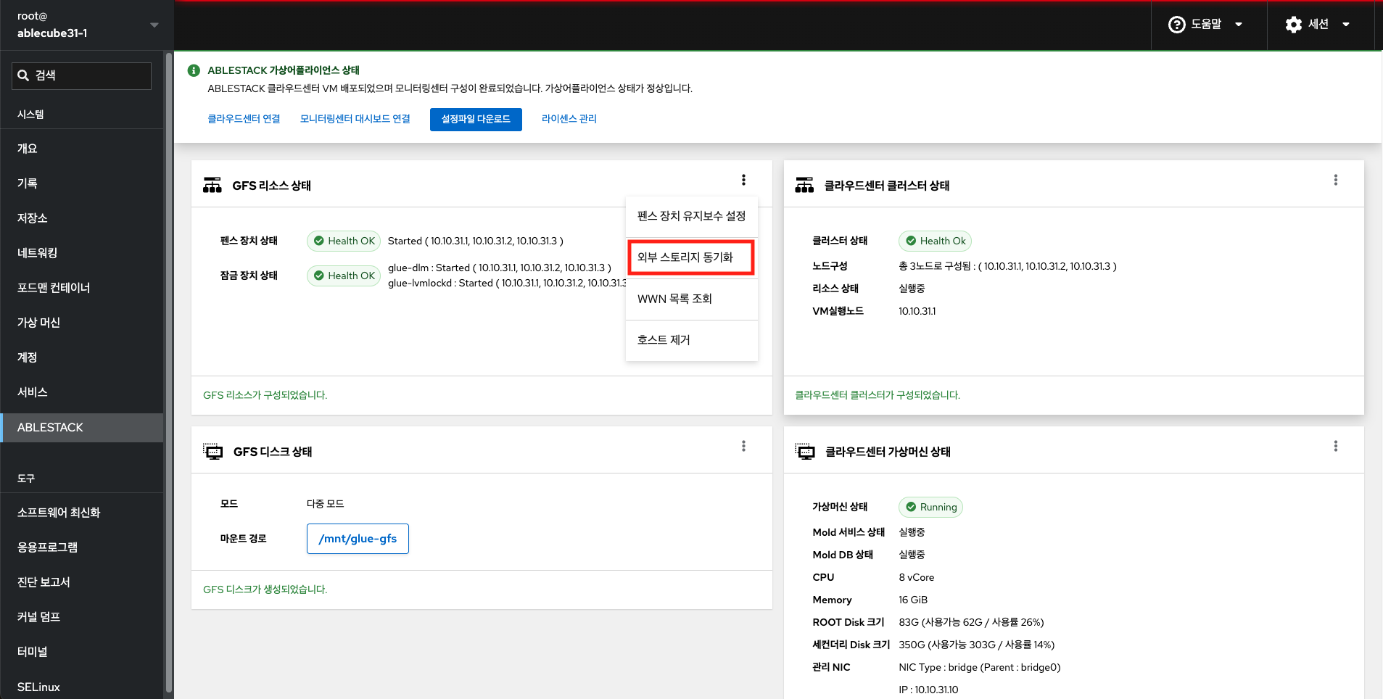The width and height of the screenshot is (1383, 699).
Task: Open cloud center cluster status kebab menu
Action: click(1335, 180)
